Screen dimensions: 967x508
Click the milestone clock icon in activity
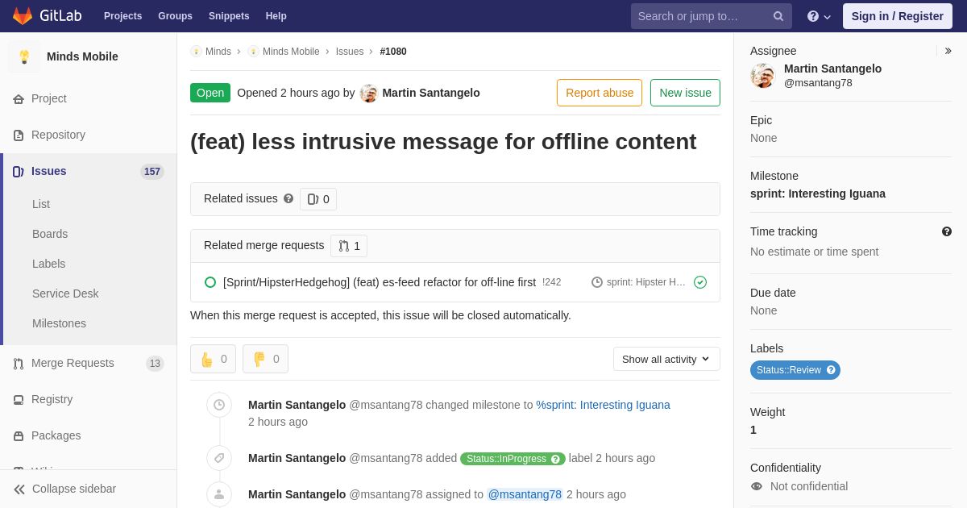pyautogui.click(x=219, y=405)
